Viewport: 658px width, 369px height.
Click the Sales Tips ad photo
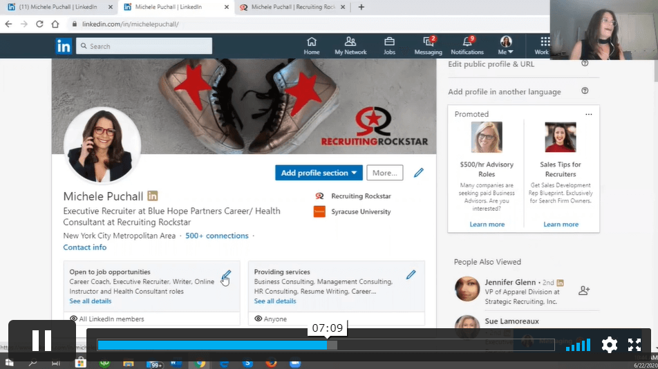point(561,137)
